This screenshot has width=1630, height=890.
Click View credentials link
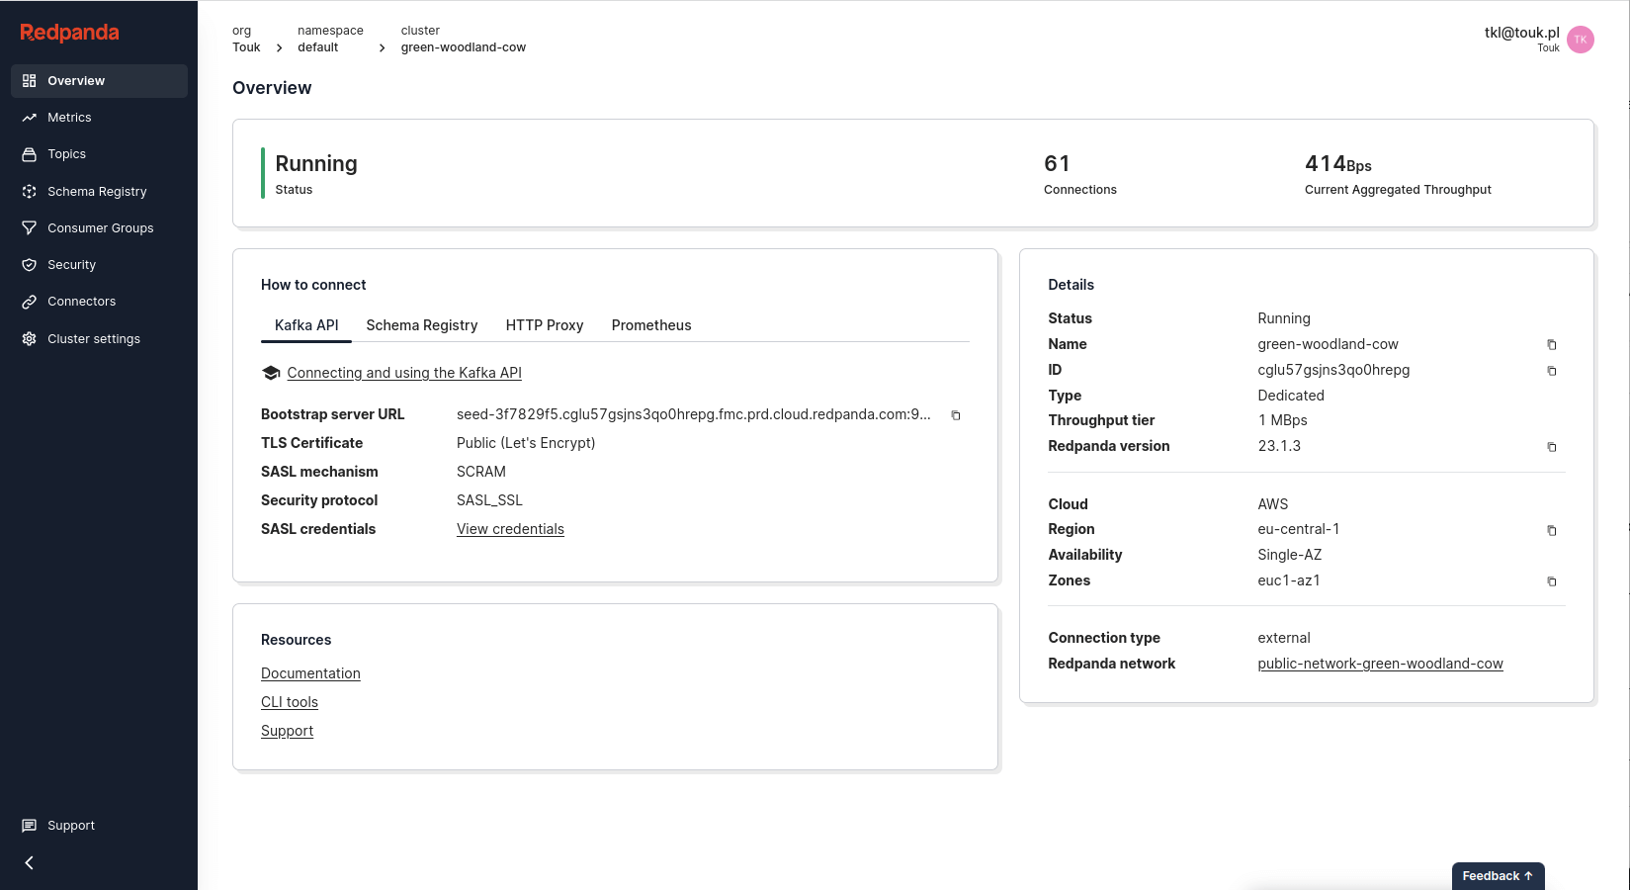coord(510,529)
